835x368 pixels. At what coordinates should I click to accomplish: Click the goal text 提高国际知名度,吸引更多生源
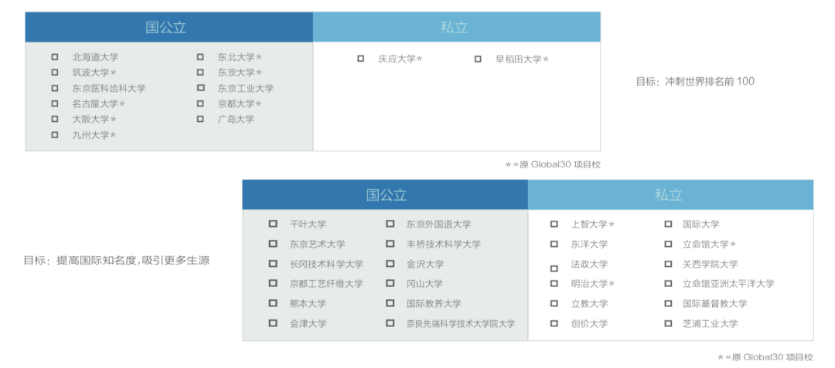133,261
